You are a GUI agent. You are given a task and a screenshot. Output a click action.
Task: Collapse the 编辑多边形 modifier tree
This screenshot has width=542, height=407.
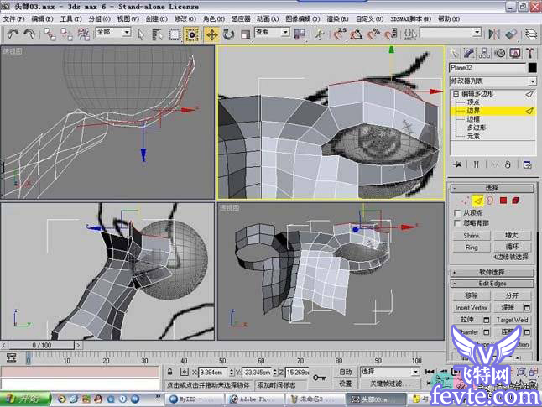click(456, 94)
